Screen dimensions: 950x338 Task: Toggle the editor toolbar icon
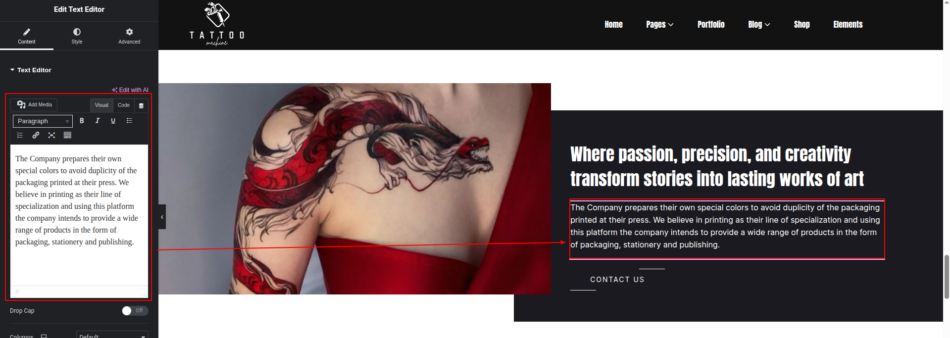67,135
